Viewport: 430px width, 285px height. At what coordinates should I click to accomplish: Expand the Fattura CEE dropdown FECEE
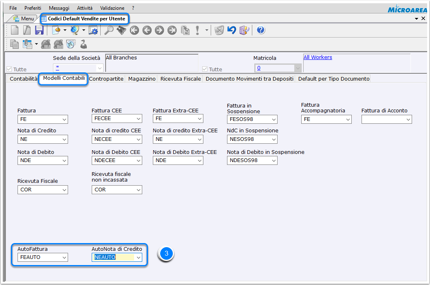point(139,118)
